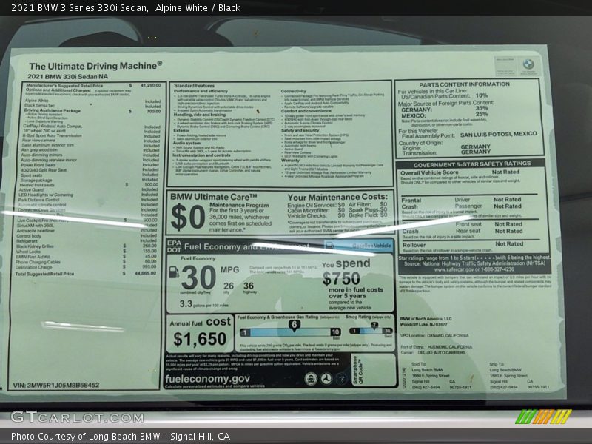Click the greenhouse gas rating marker showing 6

pyautogui.click(x=294, y=325)
